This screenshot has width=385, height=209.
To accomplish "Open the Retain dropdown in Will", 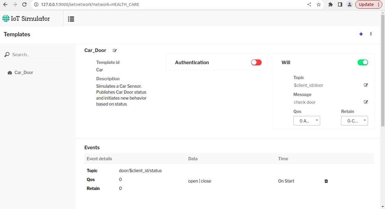I will point(354,121).
